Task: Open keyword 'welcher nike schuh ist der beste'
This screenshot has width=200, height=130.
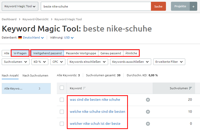Action: pyautogui.click(x=95, y=123)
